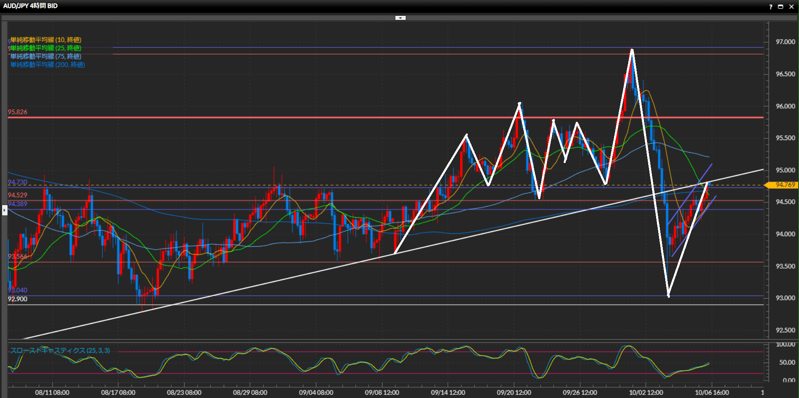Click the 10/02 12:00 time axis label

point(646,393)
